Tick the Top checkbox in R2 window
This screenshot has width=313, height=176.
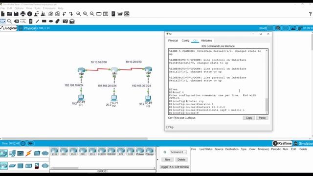167,127
